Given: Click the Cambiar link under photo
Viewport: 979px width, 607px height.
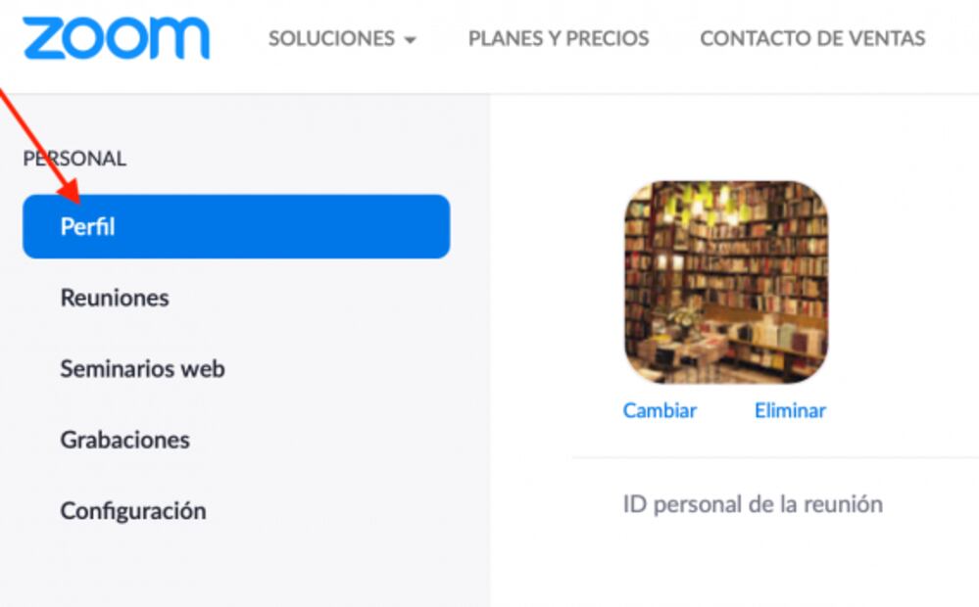Looking at the screenshot, I should [660, 410].
